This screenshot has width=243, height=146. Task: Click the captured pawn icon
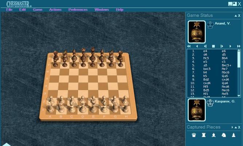pos(234,135)
